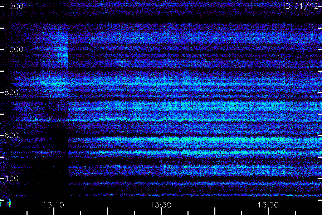Click the time tick mark below 13:10

[x=54, y=211]
